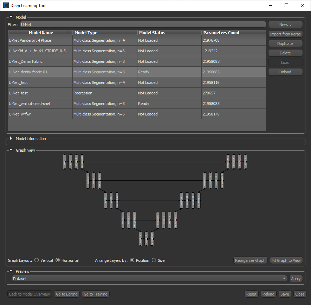Viewport: 311px width, 305px height.
Task: Open the Dataset preview dropdown
Action: [x=149, y=279]
